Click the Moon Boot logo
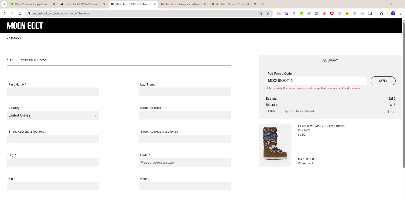 pyautogui.click(x=25, y=26)
